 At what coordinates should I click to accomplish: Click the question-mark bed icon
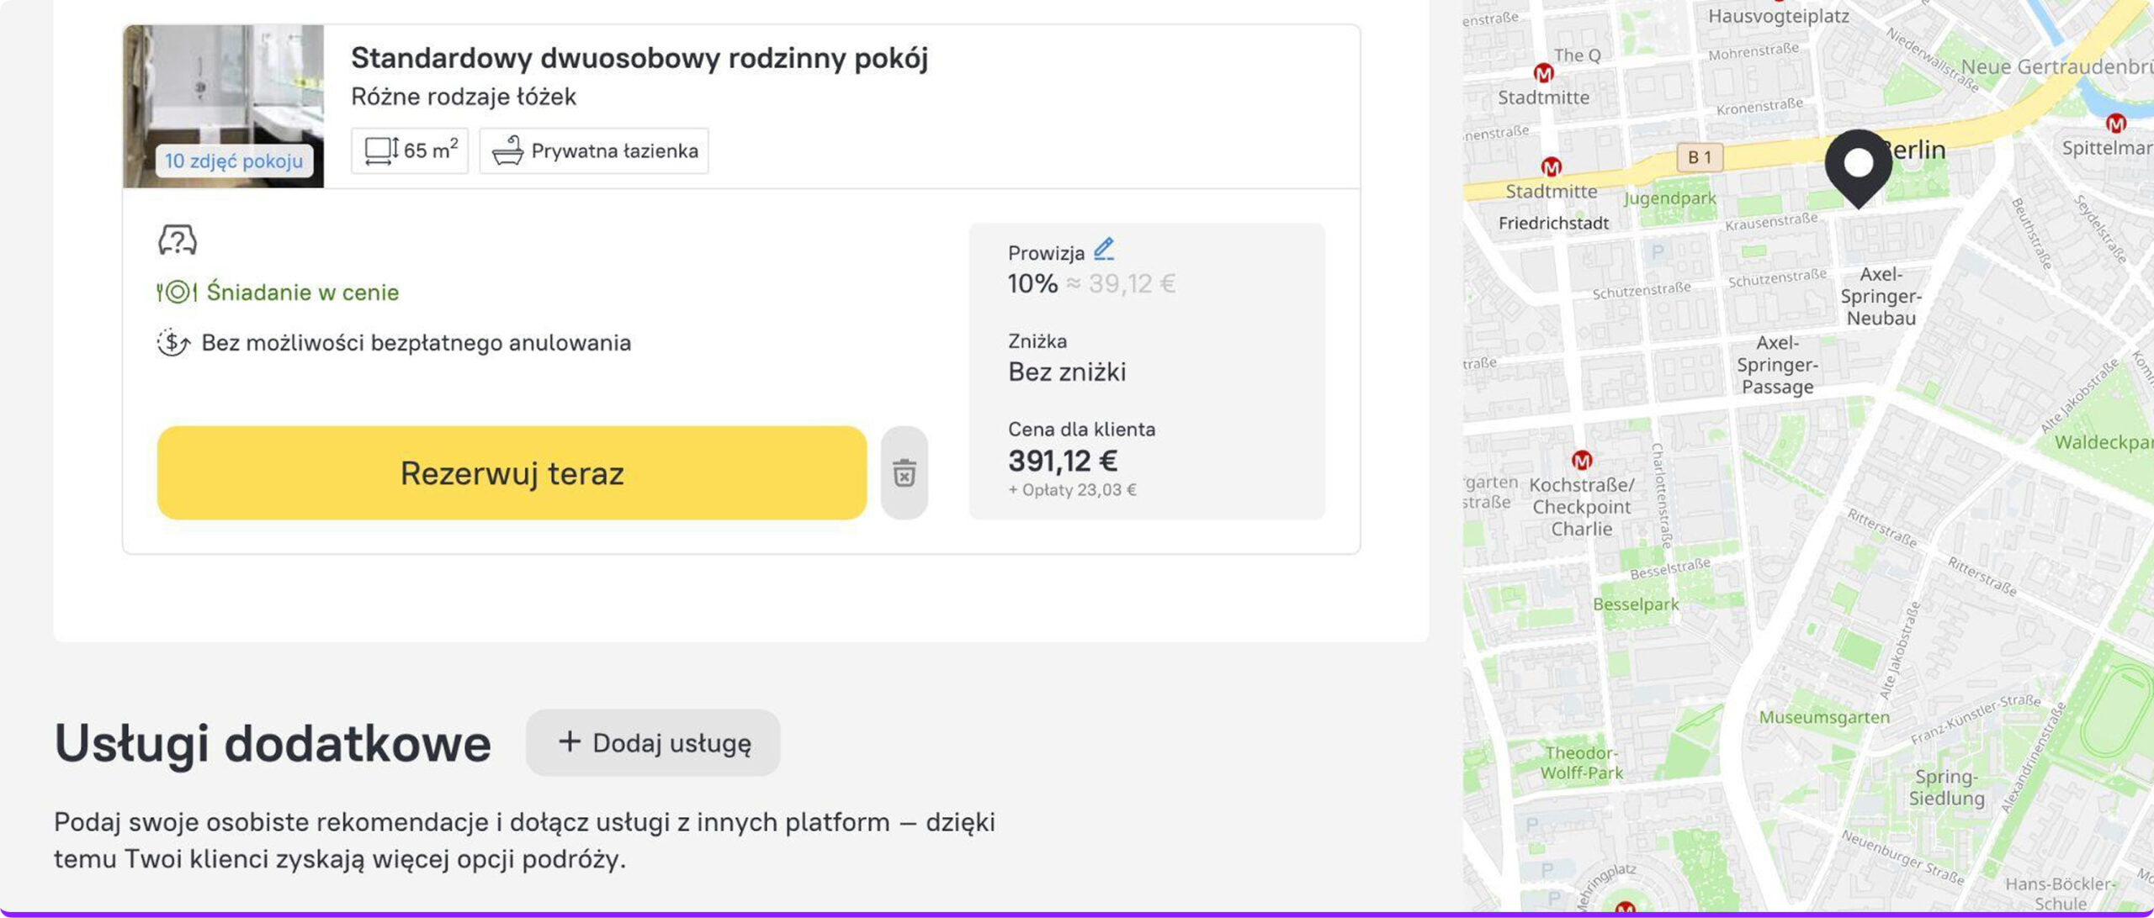click(x=178, y=240)
